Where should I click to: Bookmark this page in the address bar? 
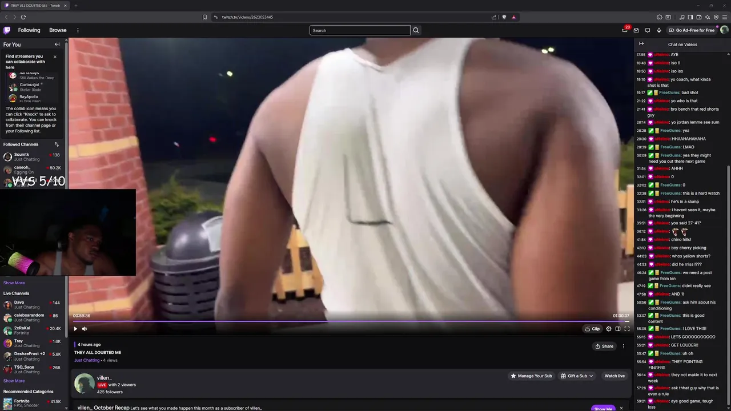coord(204,17)
